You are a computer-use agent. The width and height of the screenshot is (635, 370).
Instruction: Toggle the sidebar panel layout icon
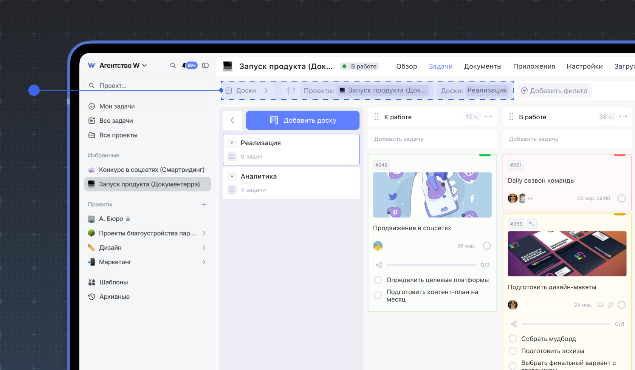click(x=205, y=65)
